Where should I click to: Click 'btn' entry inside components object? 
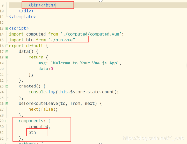point(32,132)
